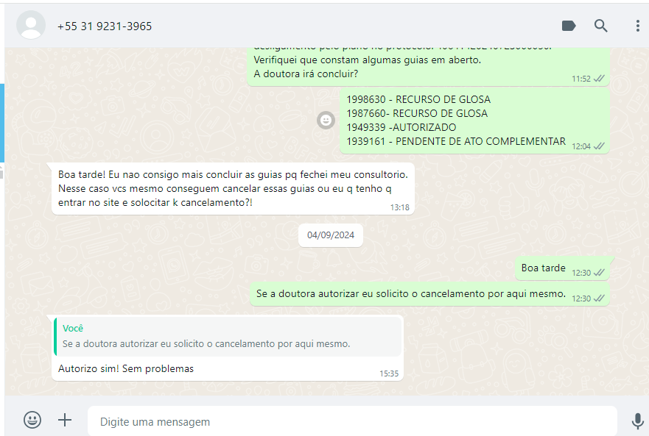This screenshot has width=649, height=436.
Task: Click the read-receipt checkmarks on 12:04 message
Action: point(599,146)
